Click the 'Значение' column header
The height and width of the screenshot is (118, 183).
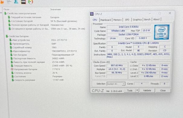click(x=56, y=9)
